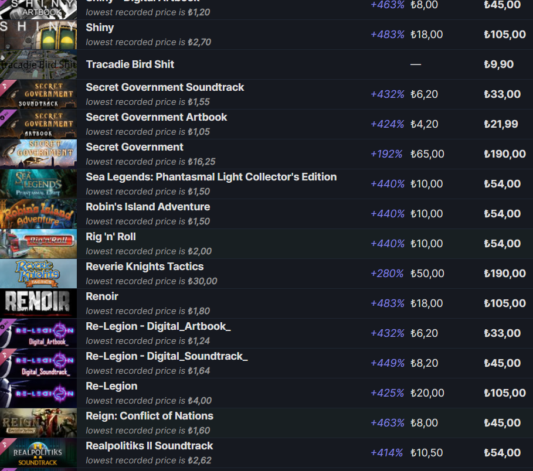Open Re-Legion - Digital_Artbook_ title
The width and height of the screenshot is (533, 471).
(158, 326)
